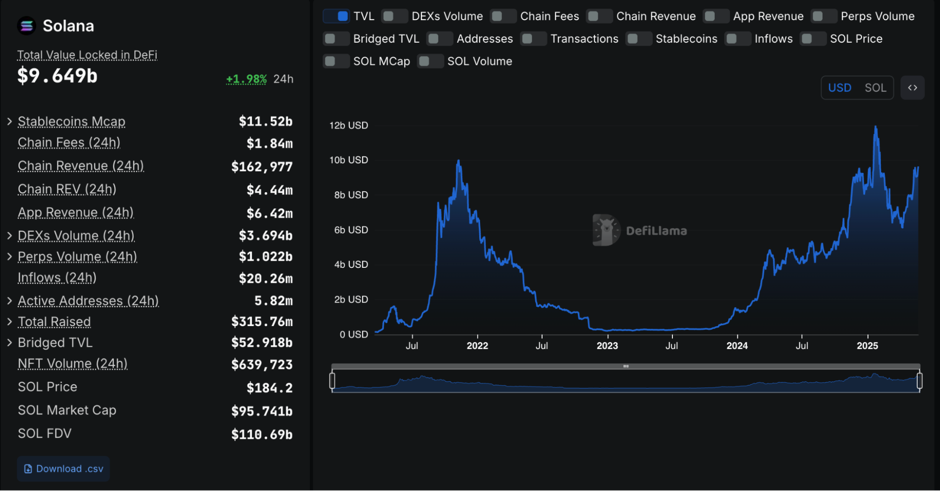Enable the Transactions chart toggle
Viewport: 940px width, 491px height.
(534, 39)
